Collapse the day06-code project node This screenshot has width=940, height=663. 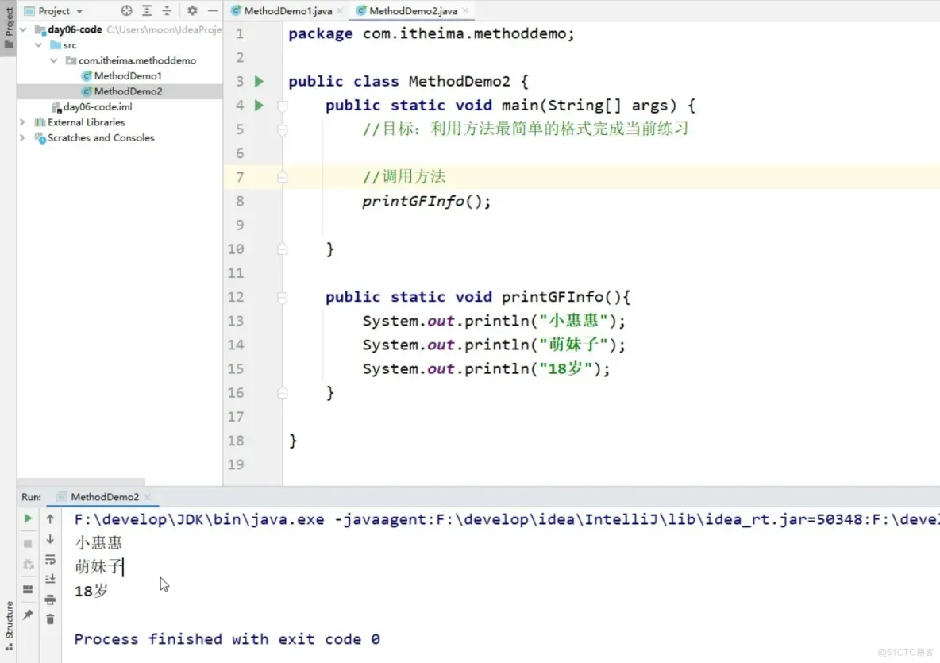[x=23, y=29]
